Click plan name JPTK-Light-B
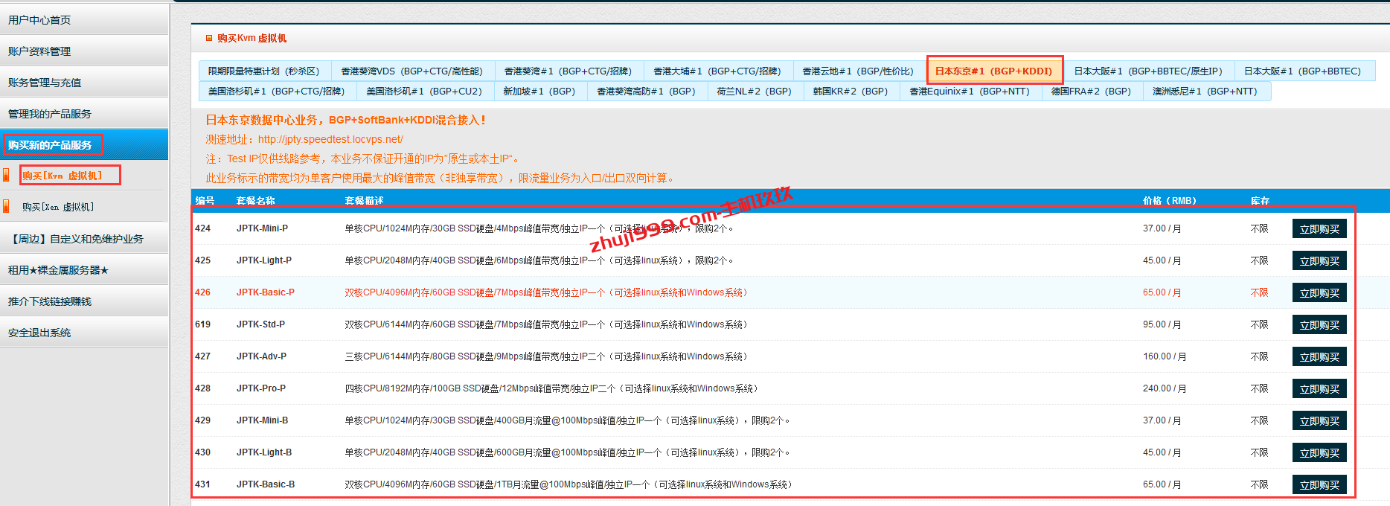The width and height of the screenshot is (1390, 506). (264, 452)
